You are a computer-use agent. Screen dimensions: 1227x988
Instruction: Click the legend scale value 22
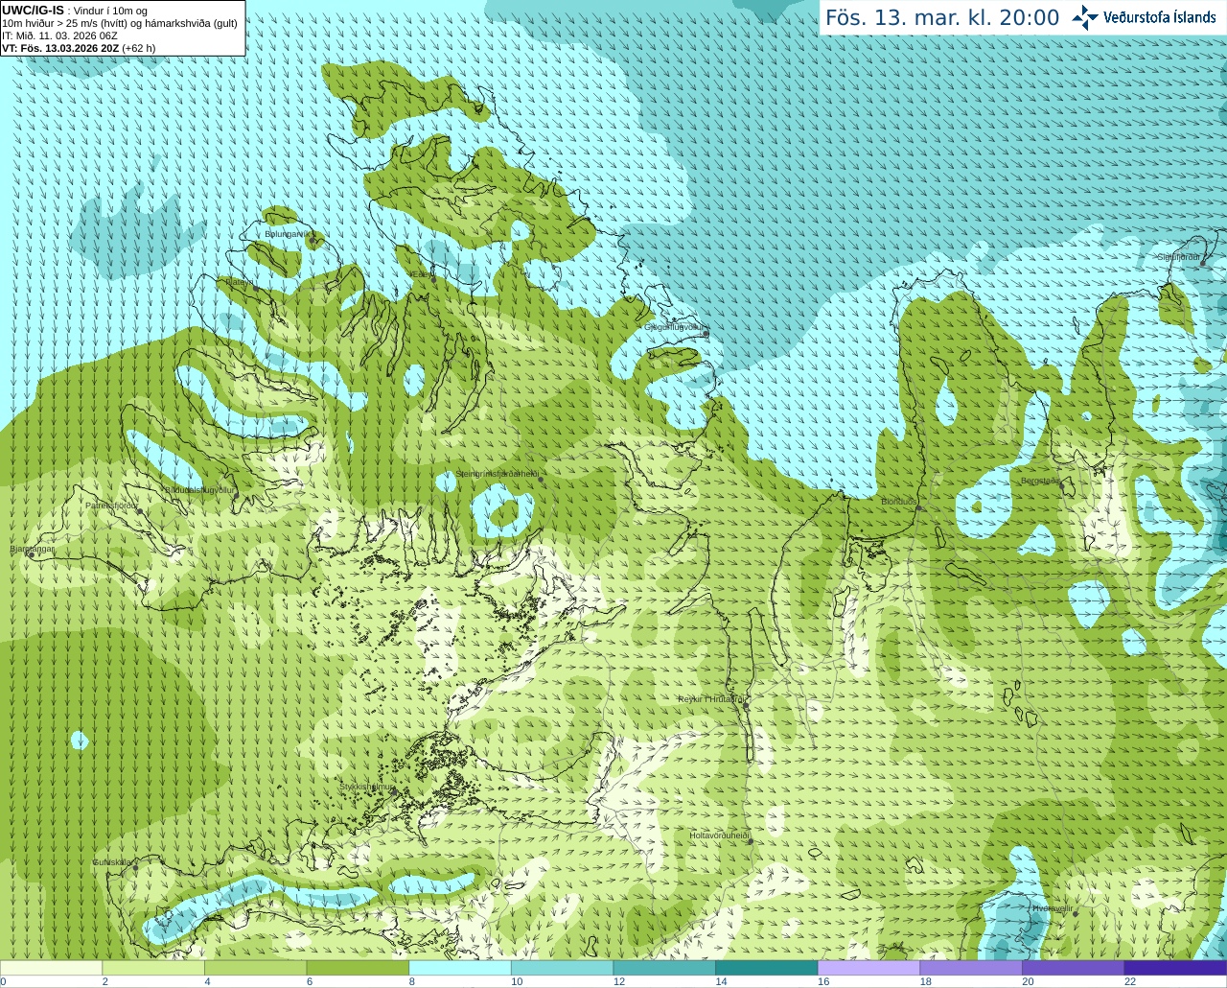pos(1130,981)
